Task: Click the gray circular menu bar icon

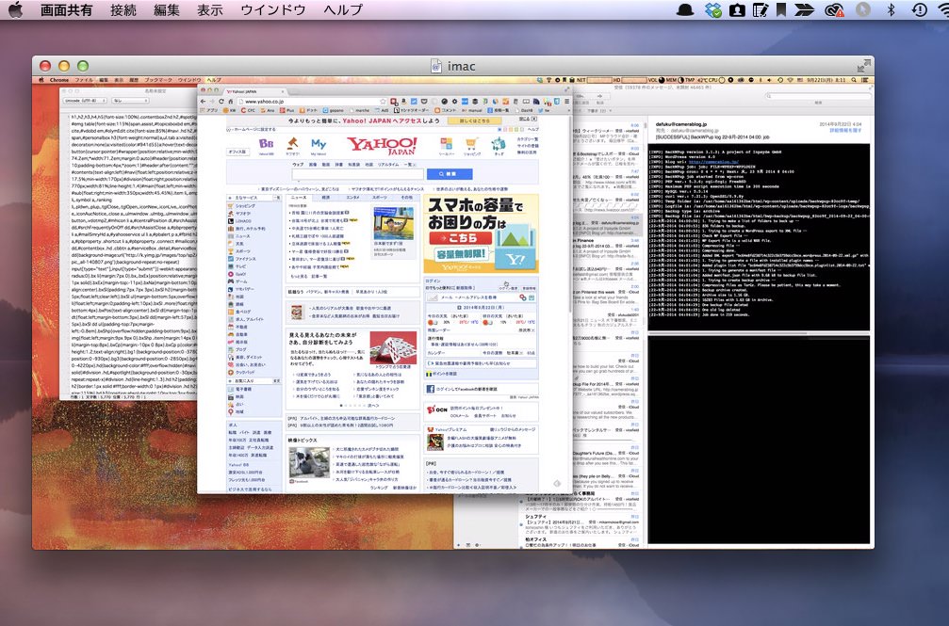Action: pos(862,9)
